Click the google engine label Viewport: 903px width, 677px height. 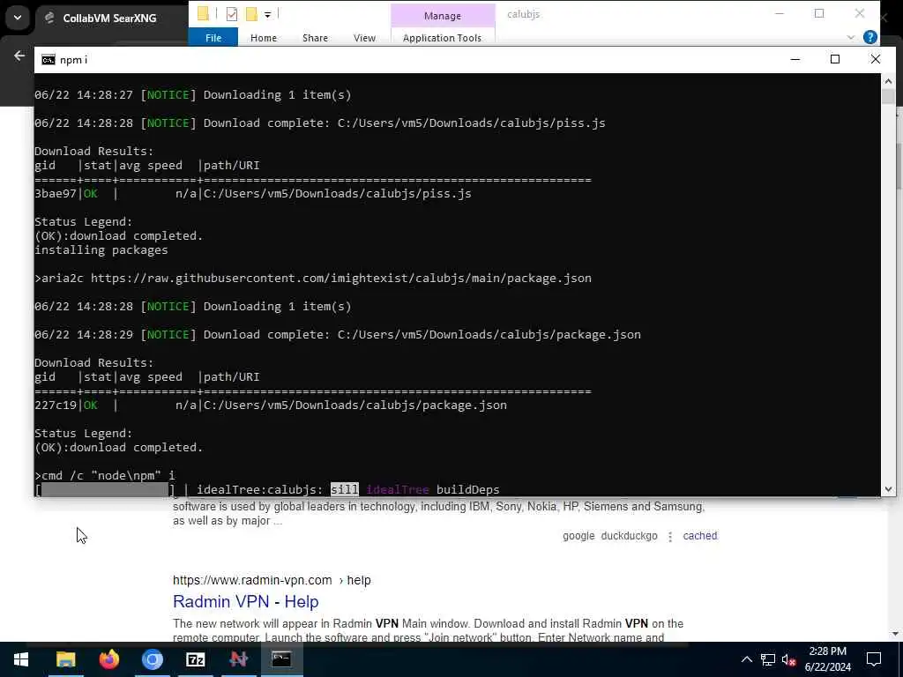click(578, 536)
